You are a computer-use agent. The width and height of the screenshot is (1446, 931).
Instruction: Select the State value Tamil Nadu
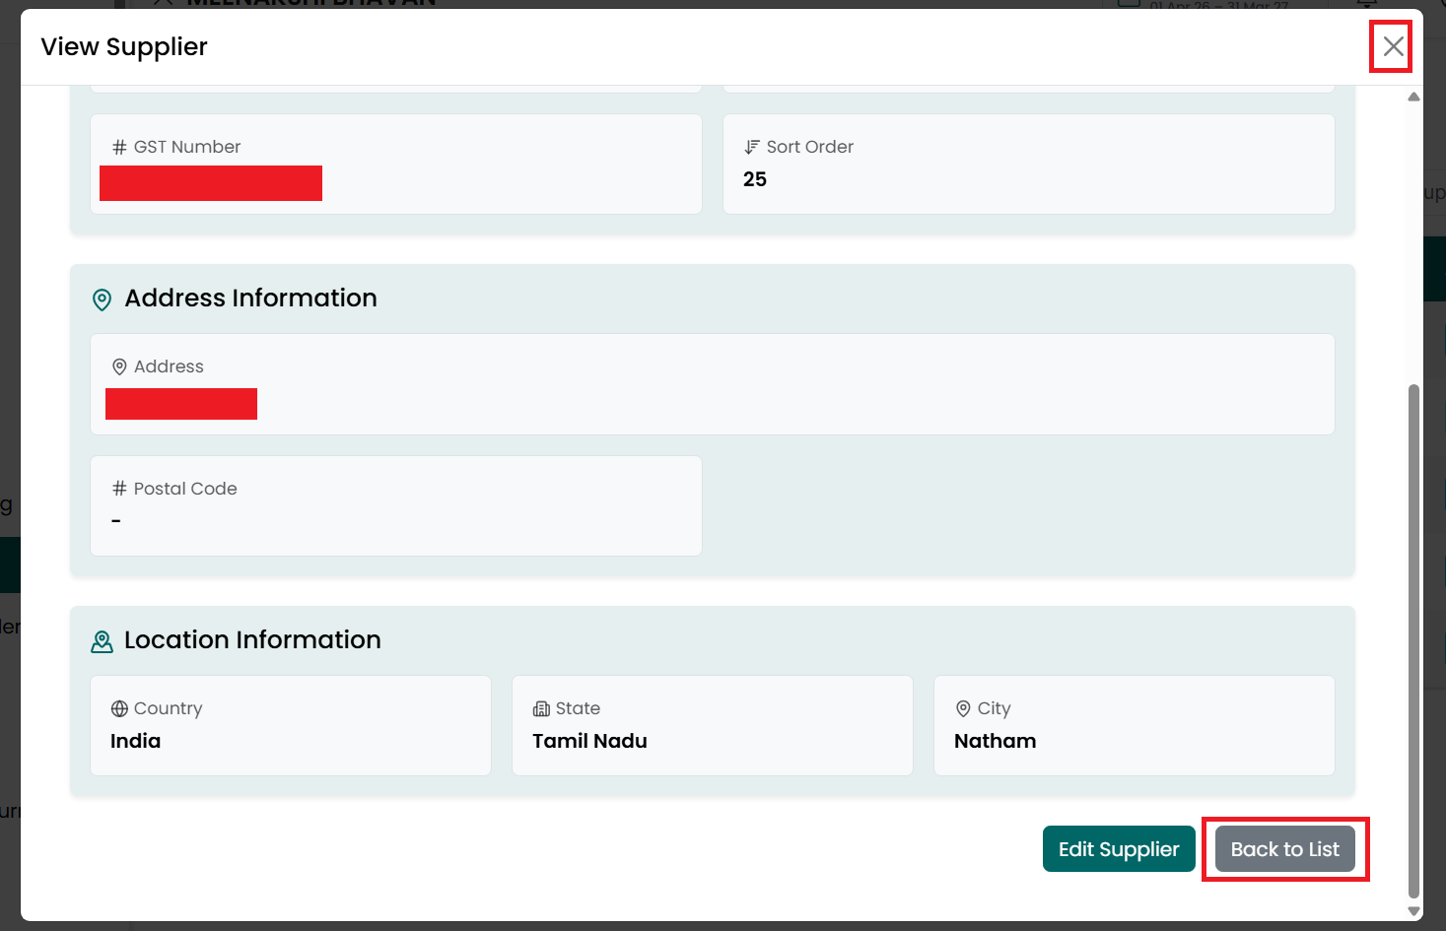pos(589,741)
